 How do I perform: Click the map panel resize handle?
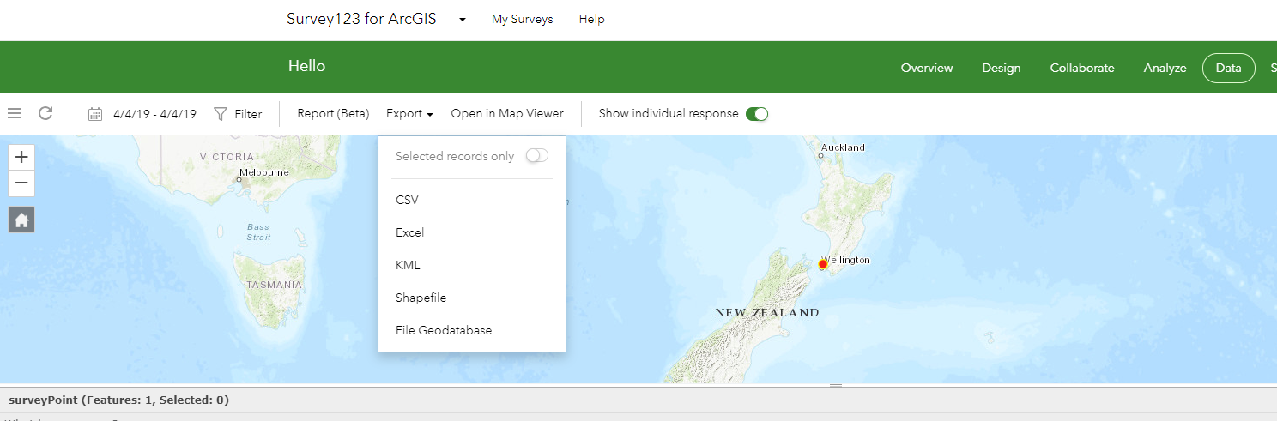836,386
